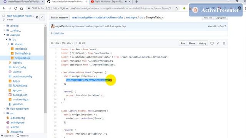Open the react-navigation-material-bottom-tabs breadcrumb link
Image resolution: width=246 pixels, height=138 pixels.
click(97, 17)
